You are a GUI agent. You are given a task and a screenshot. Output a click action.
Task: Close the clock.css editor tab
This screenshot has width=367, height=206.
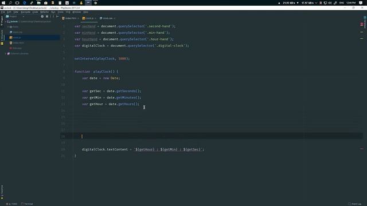point(115,18)
